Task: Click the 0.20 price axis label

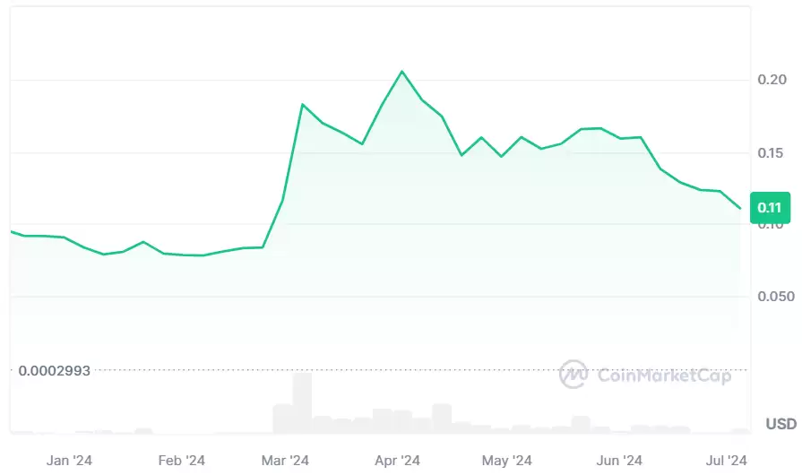Action: click(772, 80)
